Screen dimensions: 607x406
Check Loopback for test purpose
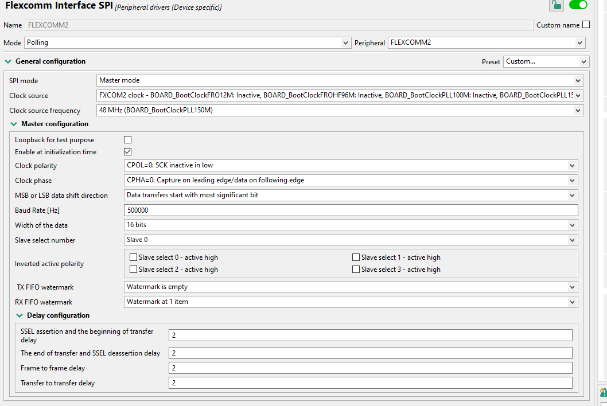click(x=127, y=139)
